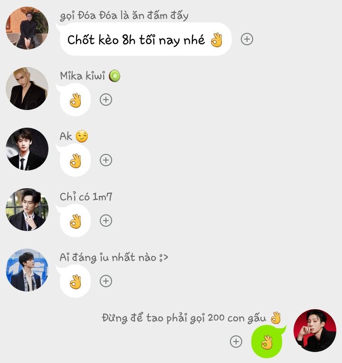Click the username 'Chỉ có 1m7'
The height and width of the screenshot is (363, 342).
pos(86,197)
